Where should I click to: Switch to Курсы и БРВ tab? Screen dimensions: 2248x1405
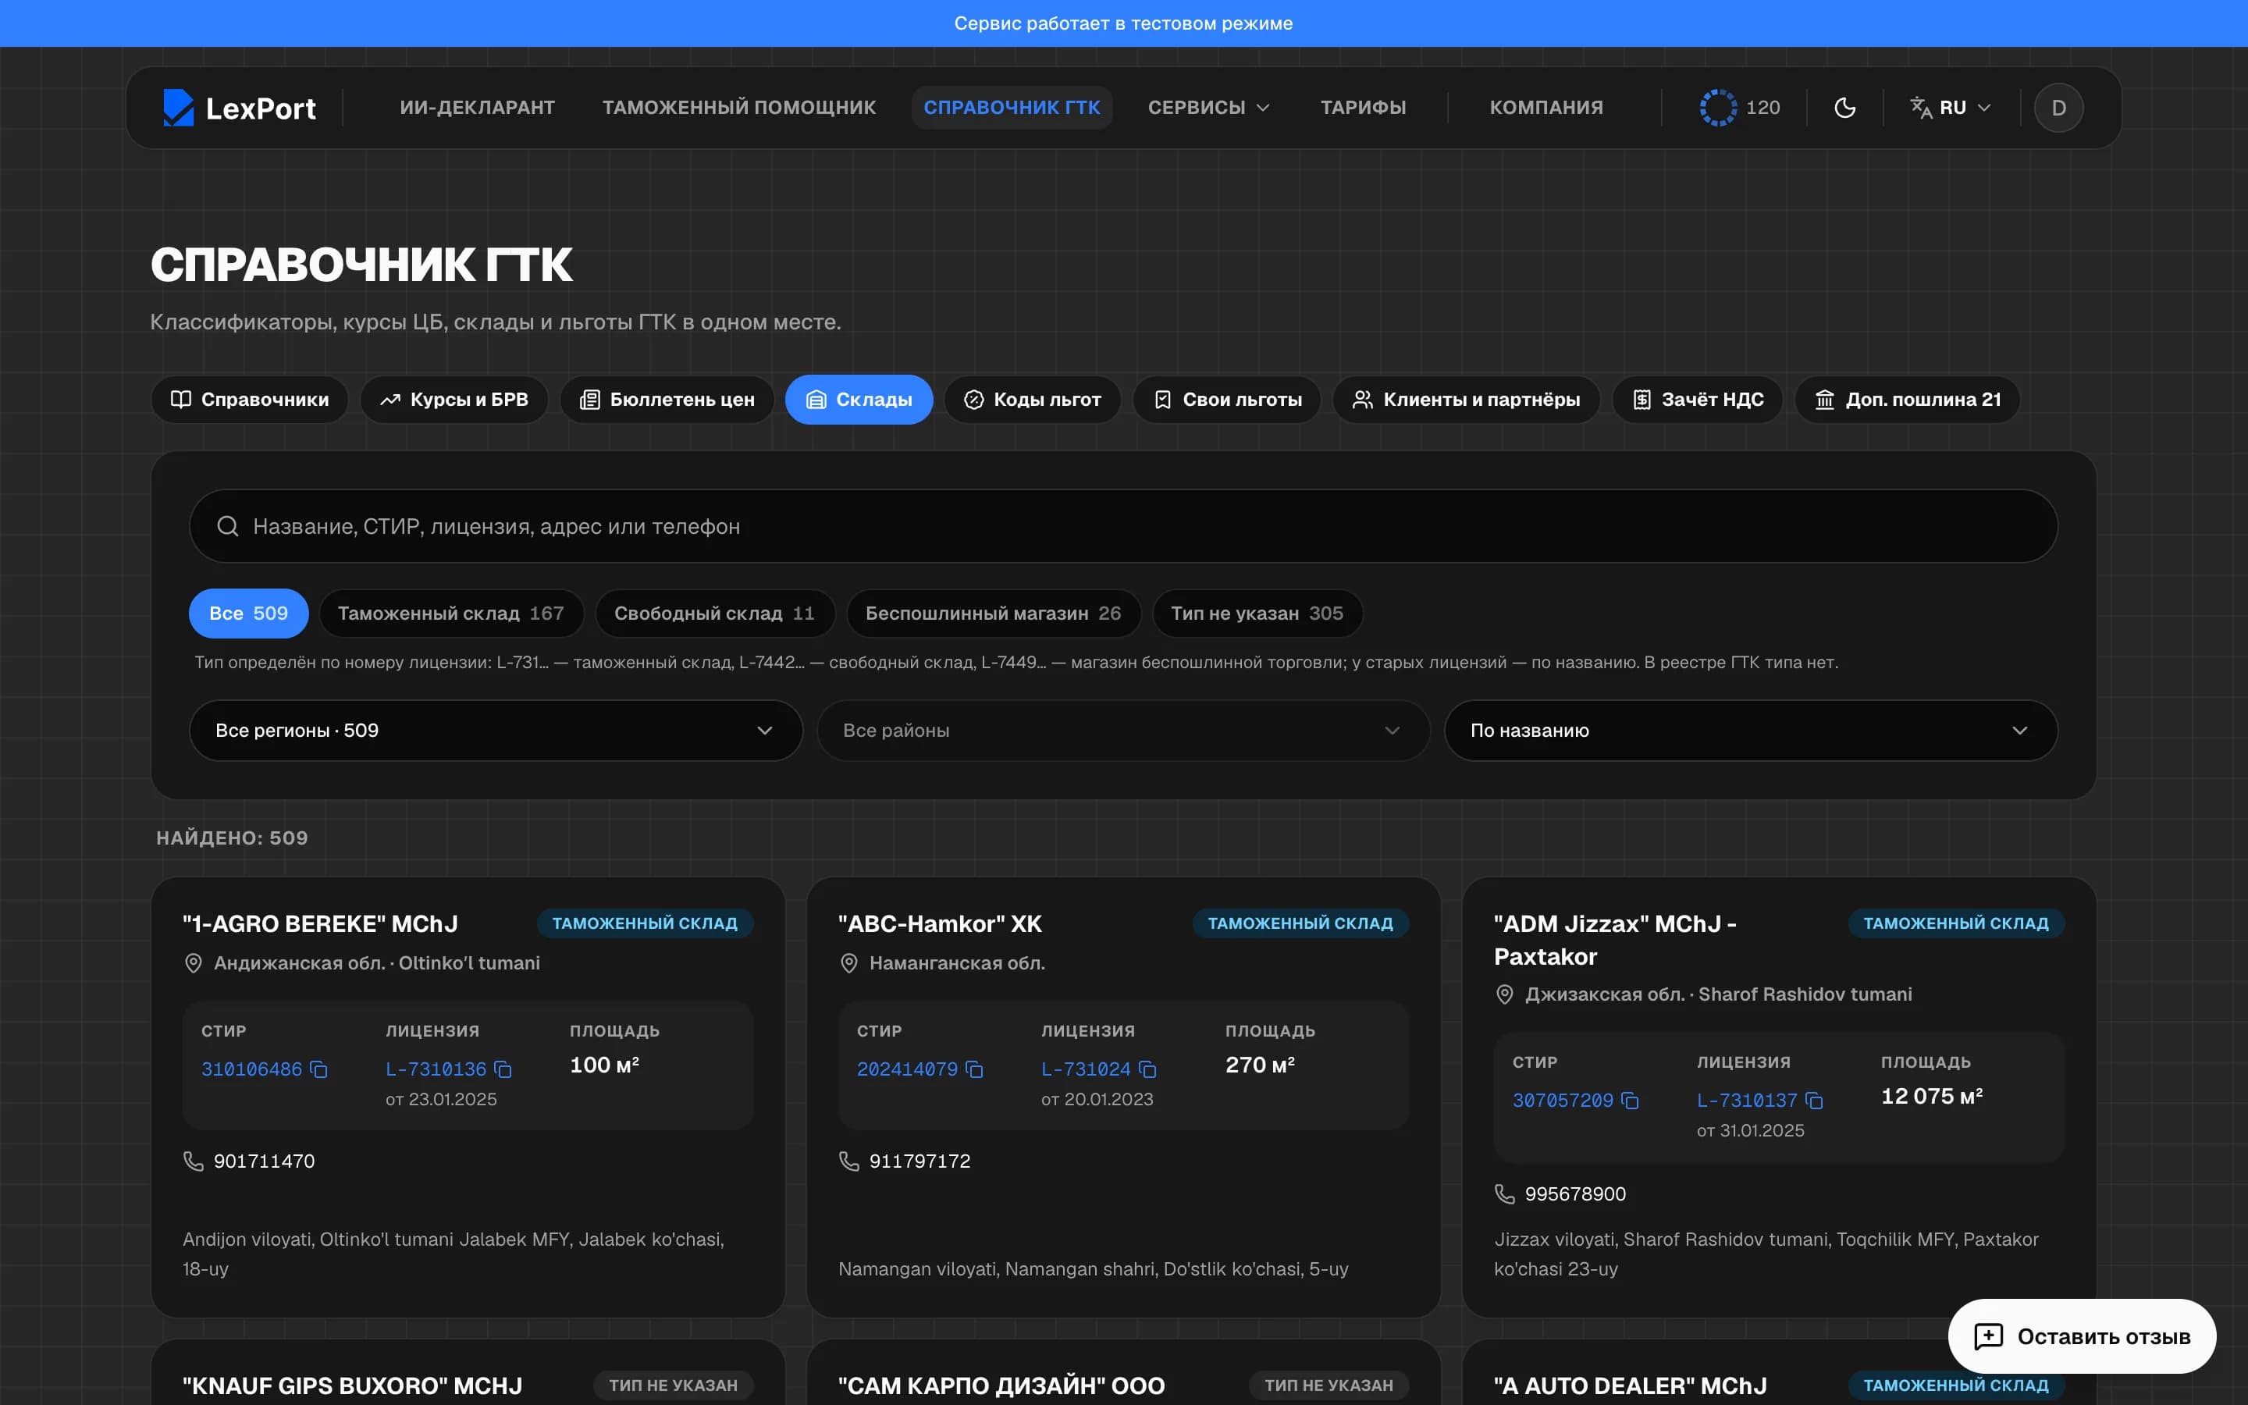[x=454, y=400]
